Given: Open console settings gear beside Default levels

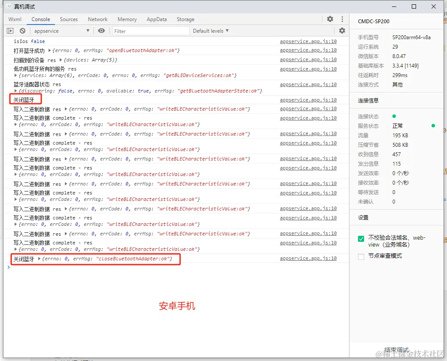Looking at the screenshot, I should click(342, 31).
